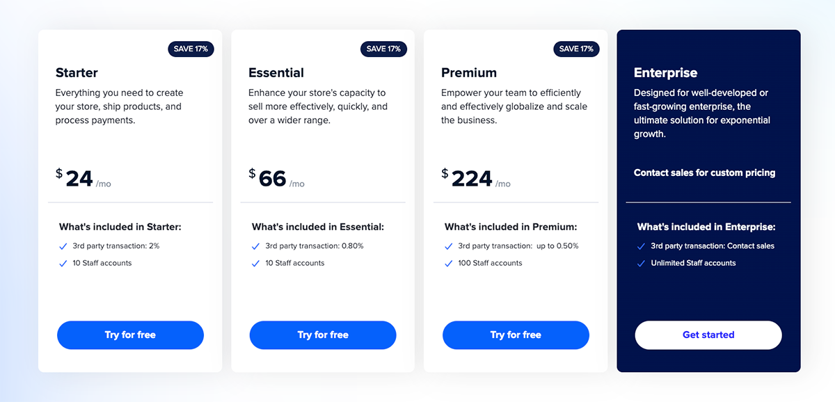The height and width of the screenshot is (402, 835).
Task: Click Try for free under Essential
Action: 323,335
